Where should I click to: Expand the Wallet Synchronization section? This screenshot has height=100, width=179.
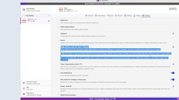point(59,95)
